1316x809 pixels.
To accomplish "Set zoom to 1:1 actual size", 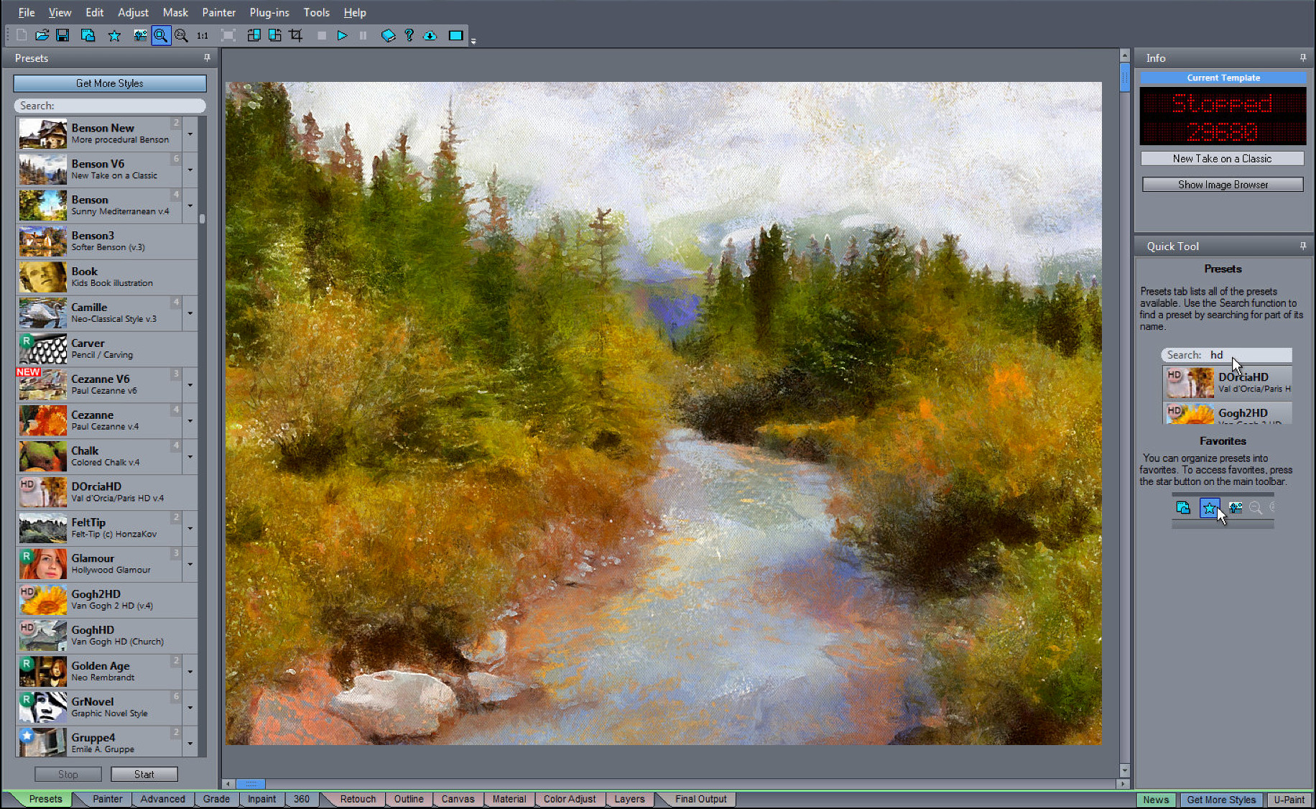I will [203, 35].
